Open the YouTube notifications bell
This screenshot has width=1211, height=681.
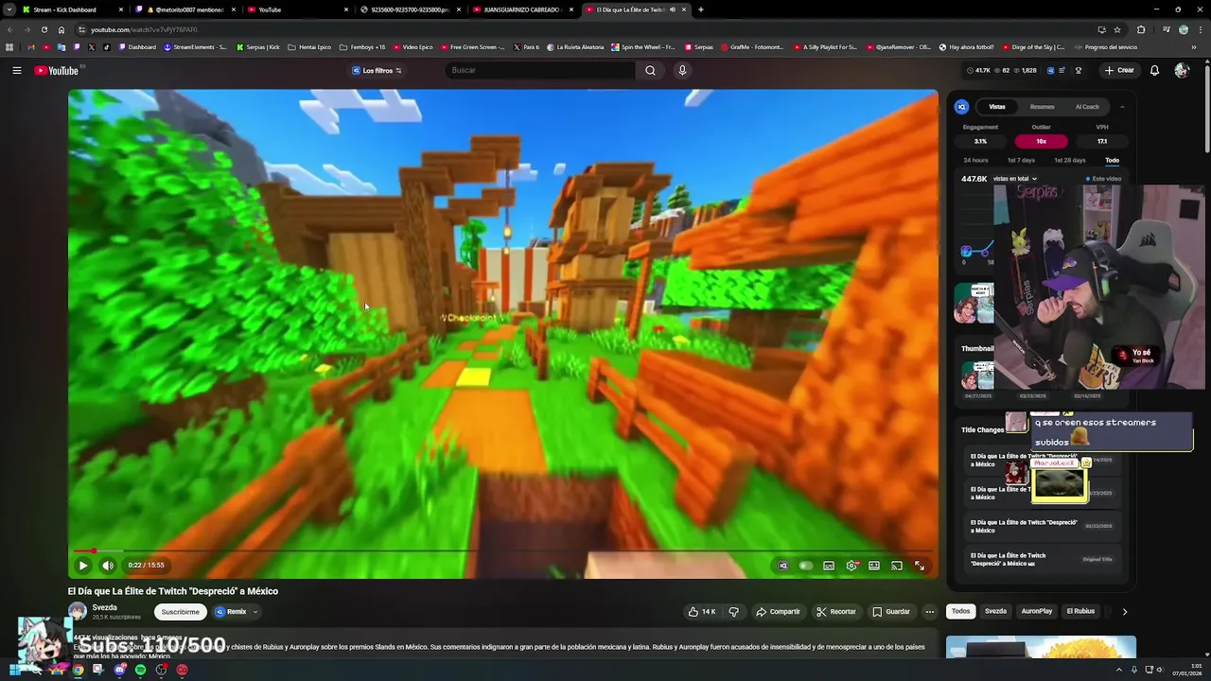point(1154,70)
